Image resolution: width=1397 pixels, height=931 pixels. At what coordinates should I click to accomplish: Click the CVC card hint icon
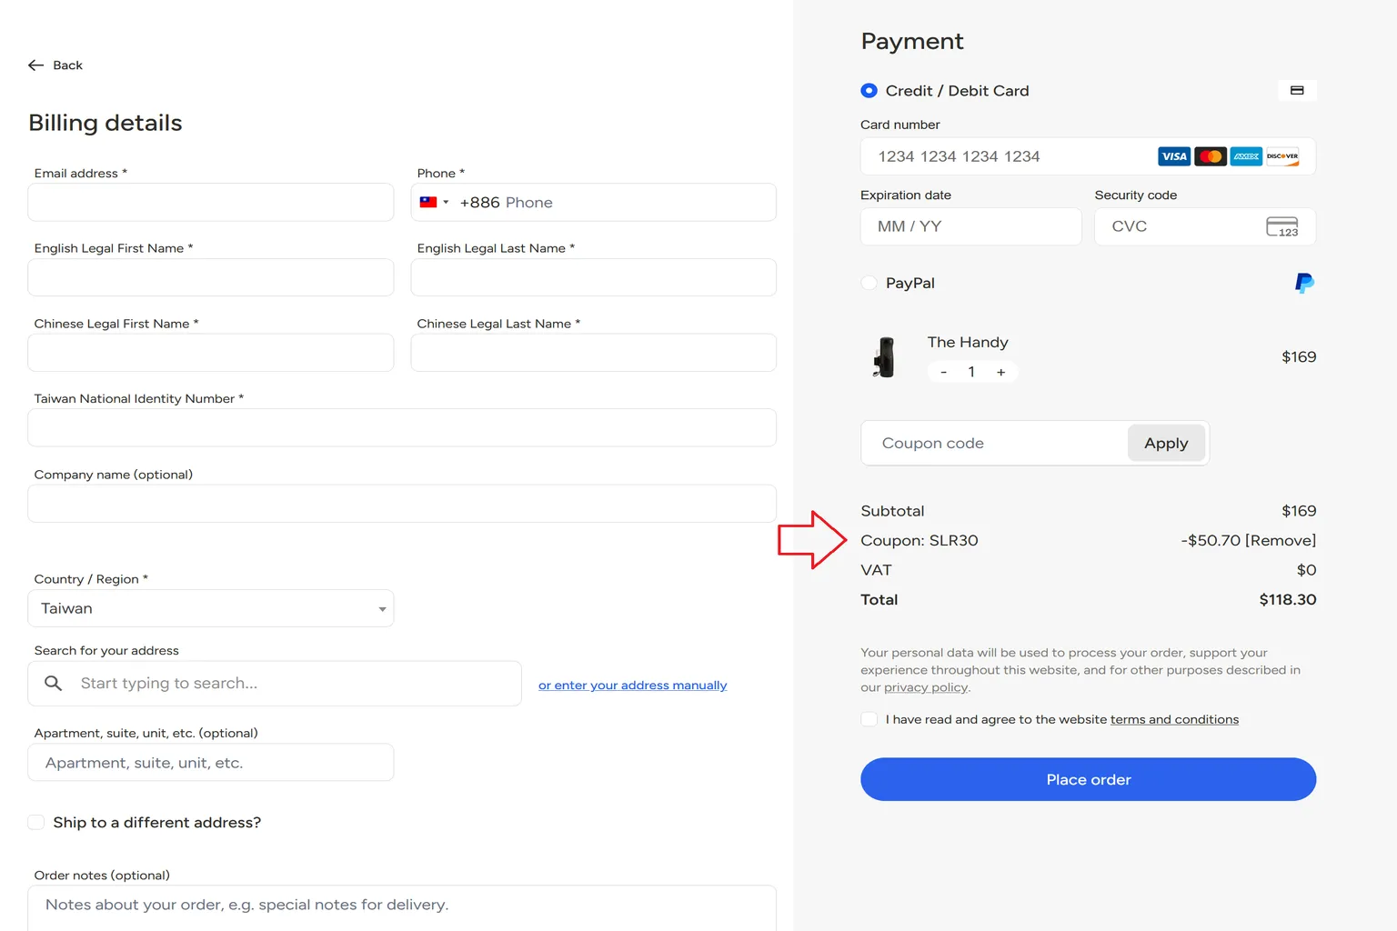tap(1282, 226)
